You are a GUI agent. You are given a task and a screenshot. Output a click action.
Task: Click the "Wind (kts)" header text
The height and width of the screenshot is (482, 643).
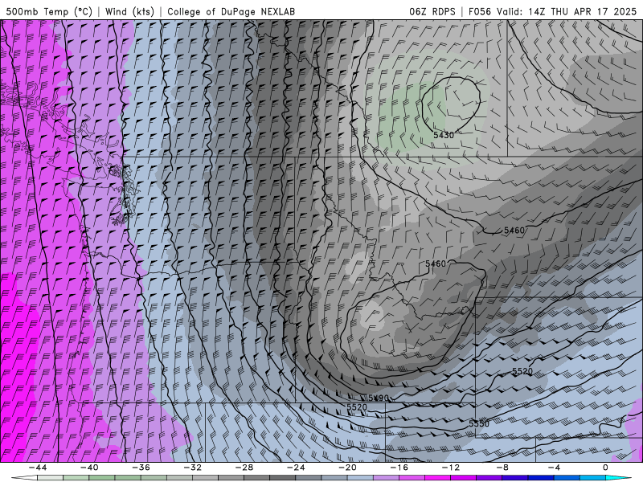tap(129, 11)
